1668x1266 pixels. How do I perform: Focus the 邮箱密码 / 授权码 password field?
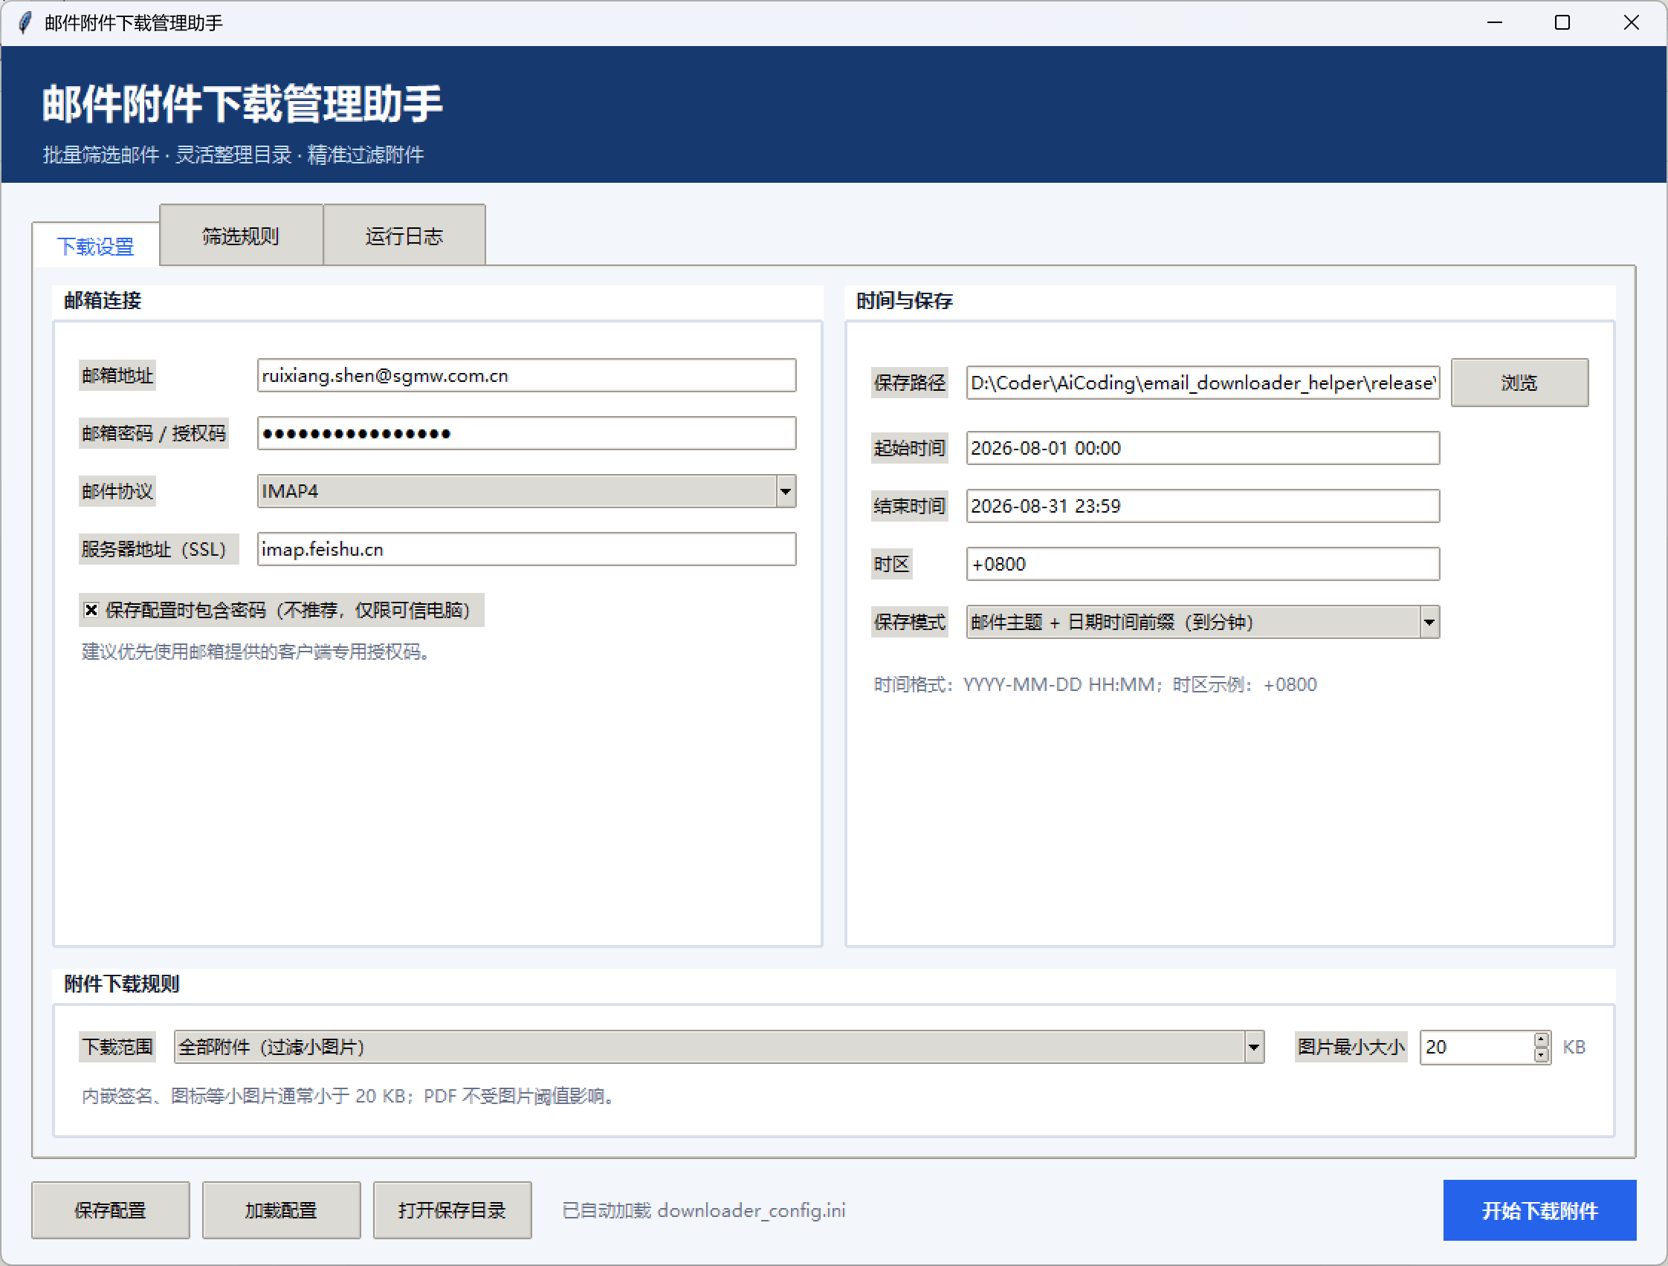coord(526,433)
